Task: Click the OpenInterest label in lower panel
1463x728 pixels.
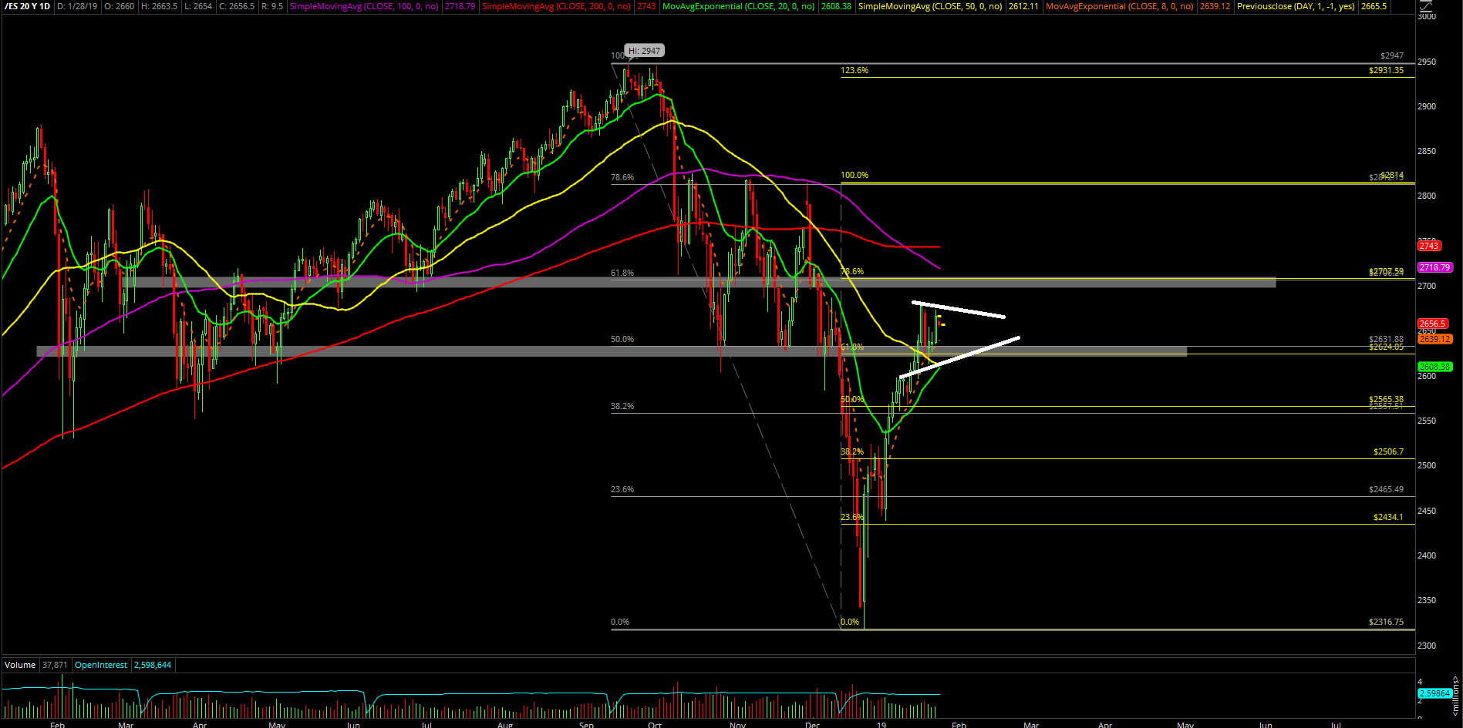Action: pyautogui.click(x=101, y=665)
